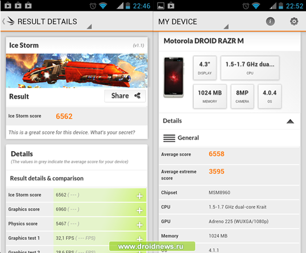Image resolution: width=306 pixels, height=253 pixels.
Task: Open the settings gear icon
Action: (294, 22)
